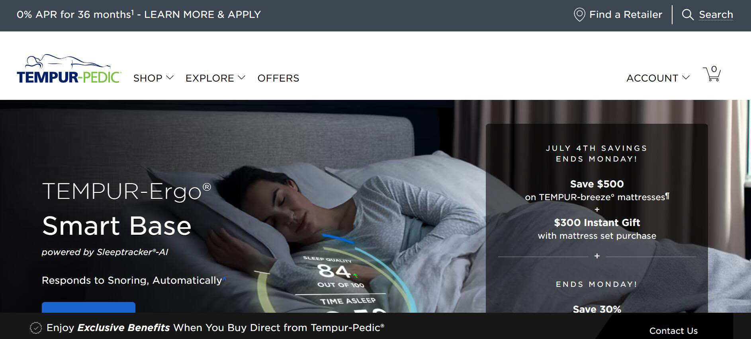Image resolution: width=751 pixels, height=339 pixels.
Task: Click the Tempur-Pedic logo
Action: [x=69, y=69]
